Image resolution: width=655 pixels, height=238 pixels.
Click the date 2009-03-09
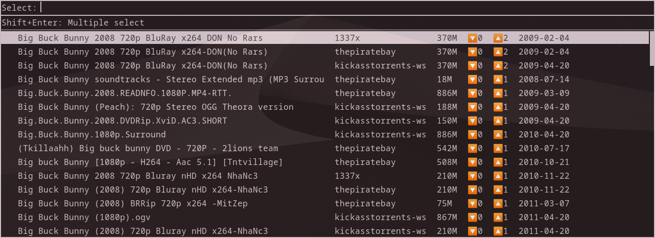click(544, 93)
